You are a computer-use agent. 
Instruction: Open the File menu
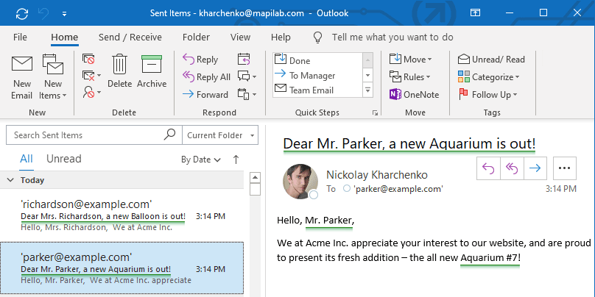pos(20,37)
